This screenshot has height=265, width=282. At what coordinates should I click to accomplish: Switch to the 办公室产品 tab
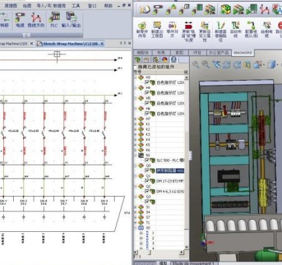pyautogui.click(x=219, y=53)
